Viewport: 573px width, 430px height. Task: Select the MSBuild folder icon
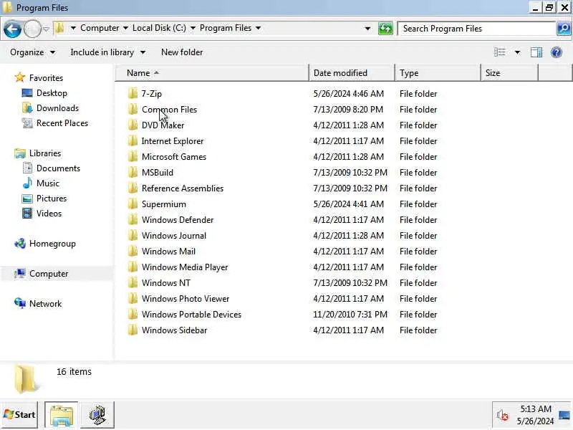click(133, 172)
